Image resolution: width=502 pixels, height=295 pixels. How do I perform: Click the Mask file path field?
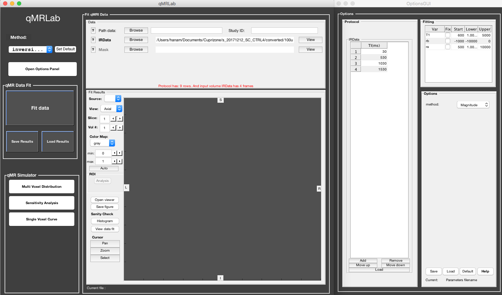click(225, 50)
